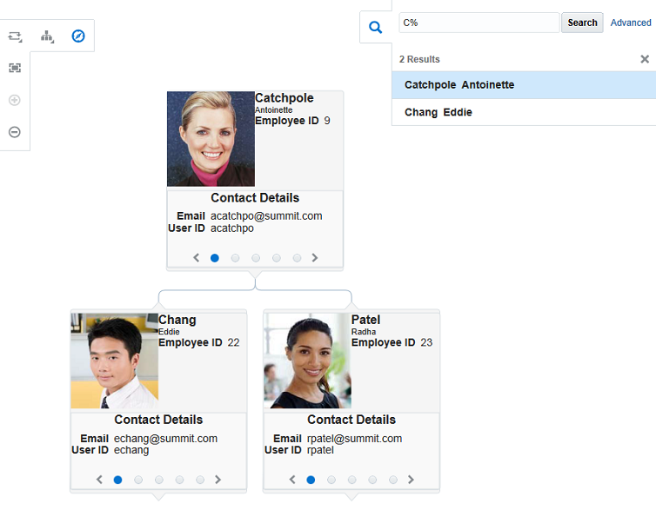Select third panel dot on Chang card
656x510 pixels.
coord(159,480)
